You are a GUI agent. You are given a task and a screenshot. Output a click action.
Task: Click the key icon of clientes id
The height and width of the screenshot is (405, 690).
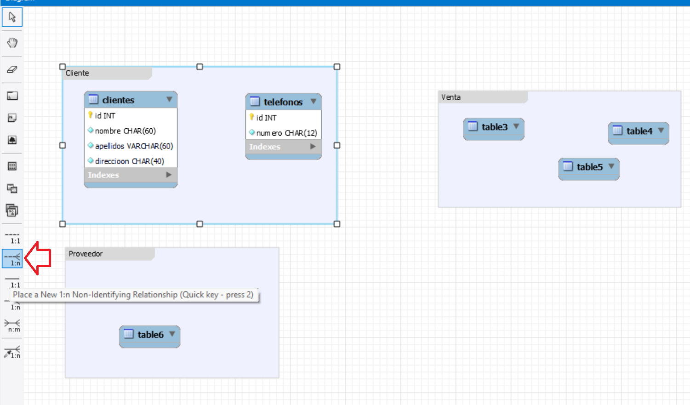(x=91, y=115)
